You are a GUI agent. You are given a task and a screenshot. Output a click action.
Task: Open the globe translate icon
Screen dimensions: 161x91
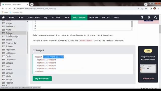(149, 17)
